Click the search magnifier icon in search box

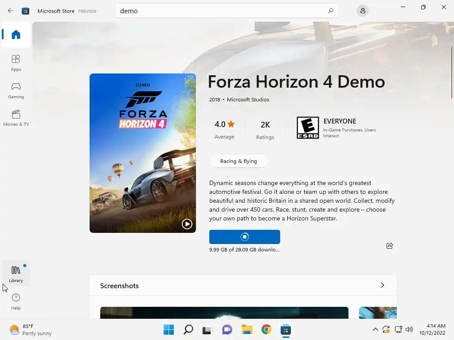[x=331, y=11]
